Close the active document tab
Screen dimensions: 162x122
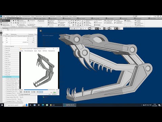[19, 18]
